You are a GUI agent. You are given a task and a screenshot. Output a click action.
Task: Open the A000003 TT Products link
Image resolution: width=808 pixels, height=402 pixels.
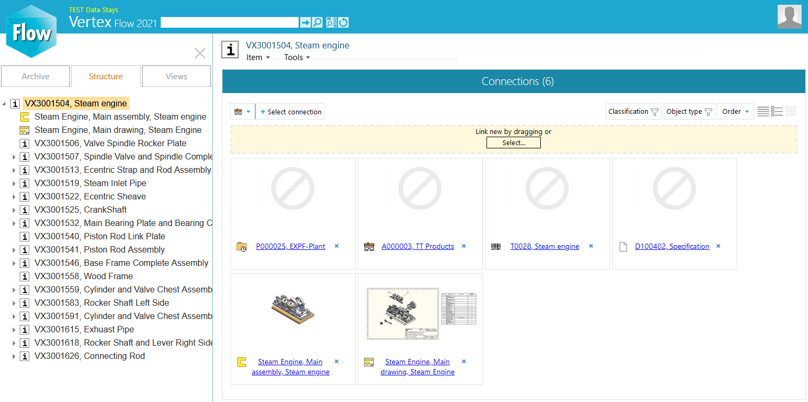[x=417, y=246]
